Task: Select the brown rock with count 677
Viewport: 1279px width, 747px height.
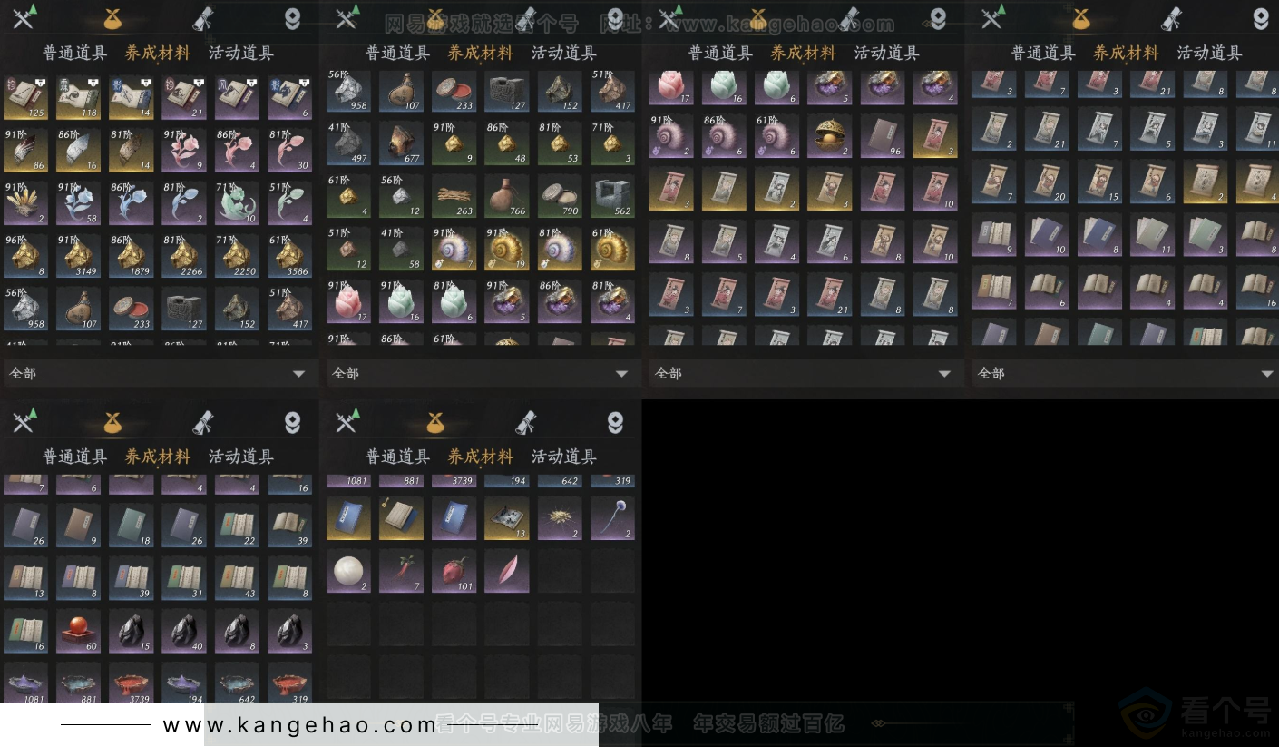Action: point(401,143)
